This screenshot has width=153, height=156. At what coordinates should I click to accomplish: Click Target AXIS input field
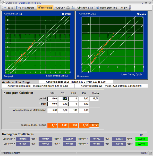click(73, 104)
